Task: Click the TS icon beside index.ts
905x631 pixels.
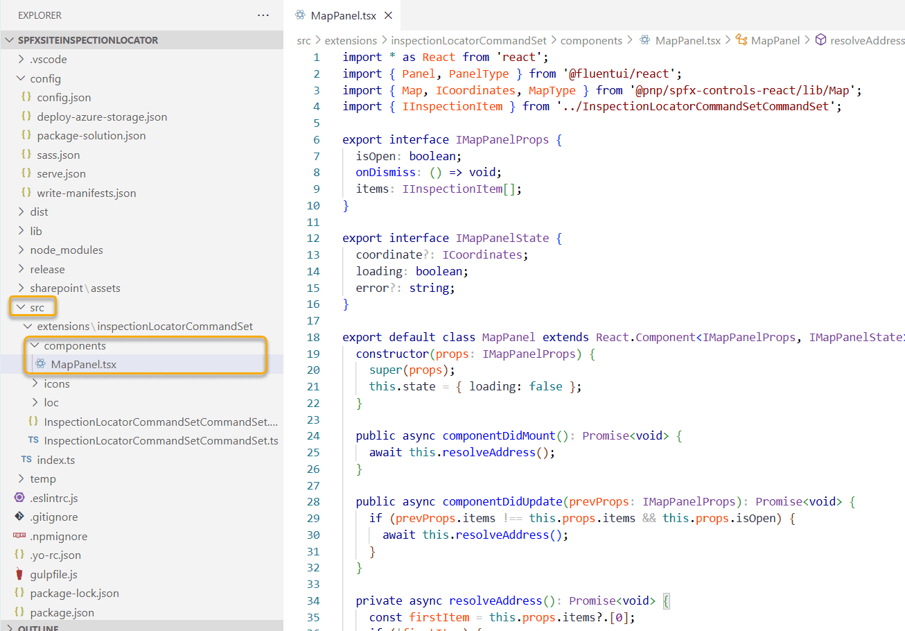Action: pos(26,460)
